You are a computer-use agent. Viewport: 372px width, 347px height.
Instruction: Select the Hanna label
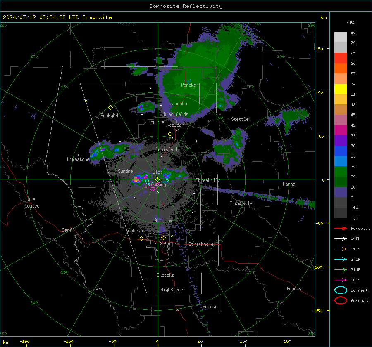289,184
